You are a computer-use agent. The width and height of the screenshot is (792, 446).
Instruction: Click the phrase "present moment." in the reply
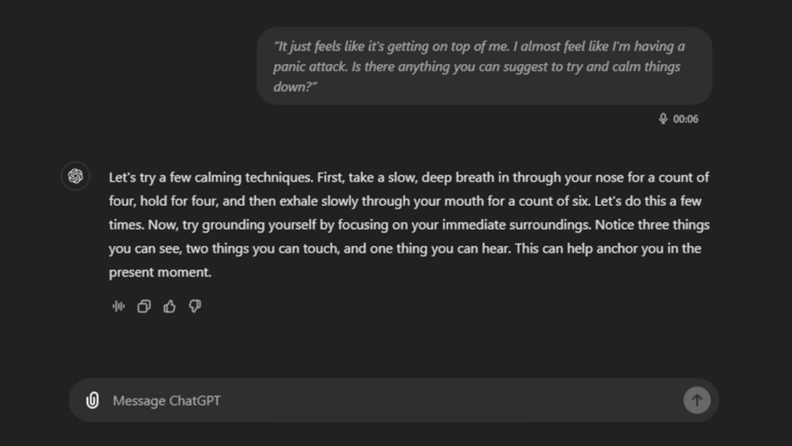[160, 272]
